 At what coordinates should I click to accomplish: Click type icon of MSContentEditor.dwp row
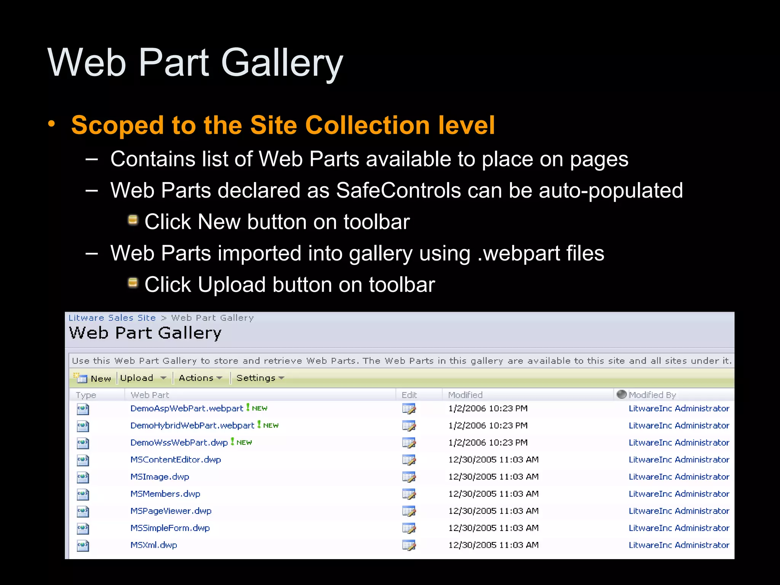pos(83,460)
